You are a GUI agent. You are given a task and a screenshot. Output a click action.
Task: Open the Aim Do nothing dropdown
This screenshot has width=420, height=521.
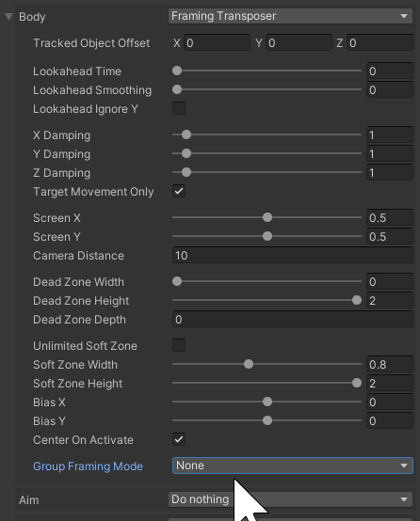point(290,499)
